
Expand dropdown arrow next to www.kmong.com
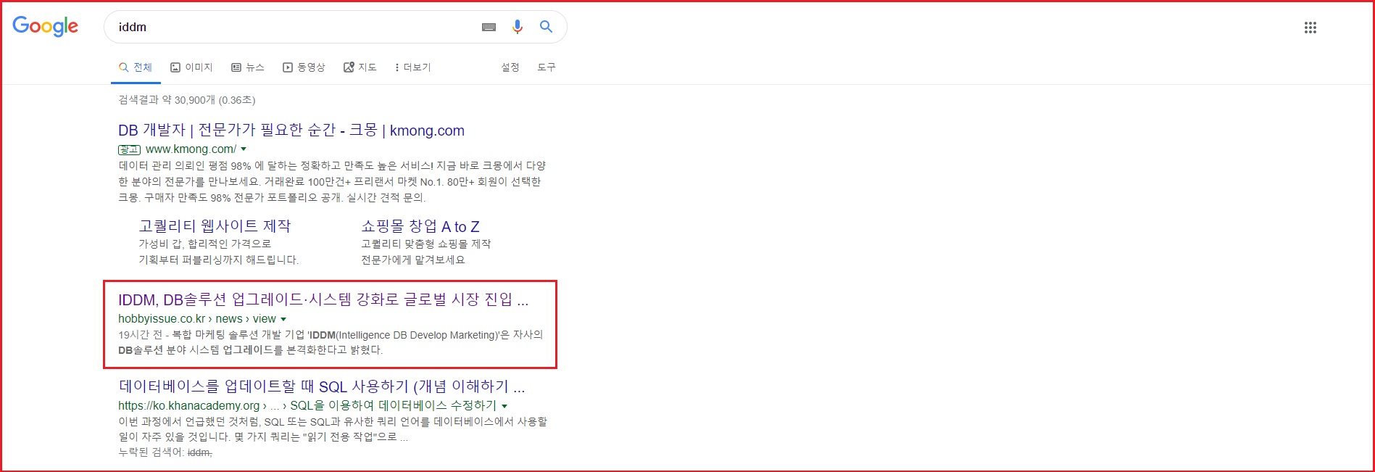pos(244,149)
